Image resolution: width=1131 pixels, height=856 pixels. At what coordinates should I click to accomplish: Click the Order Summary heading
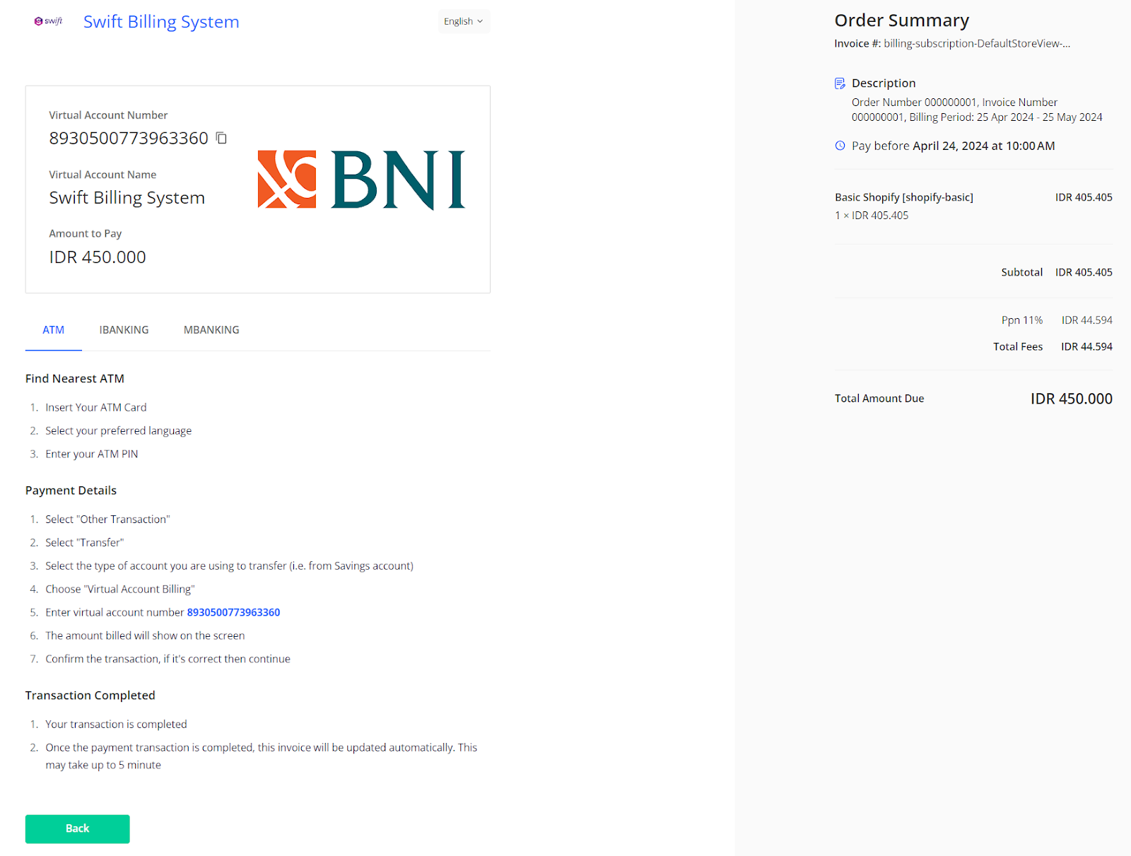902,20
